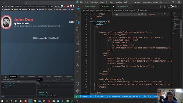This screenshot has height=103, width=183.
Task: Reload the browser page
Action: pyautogui.click(x=9, y=6)
